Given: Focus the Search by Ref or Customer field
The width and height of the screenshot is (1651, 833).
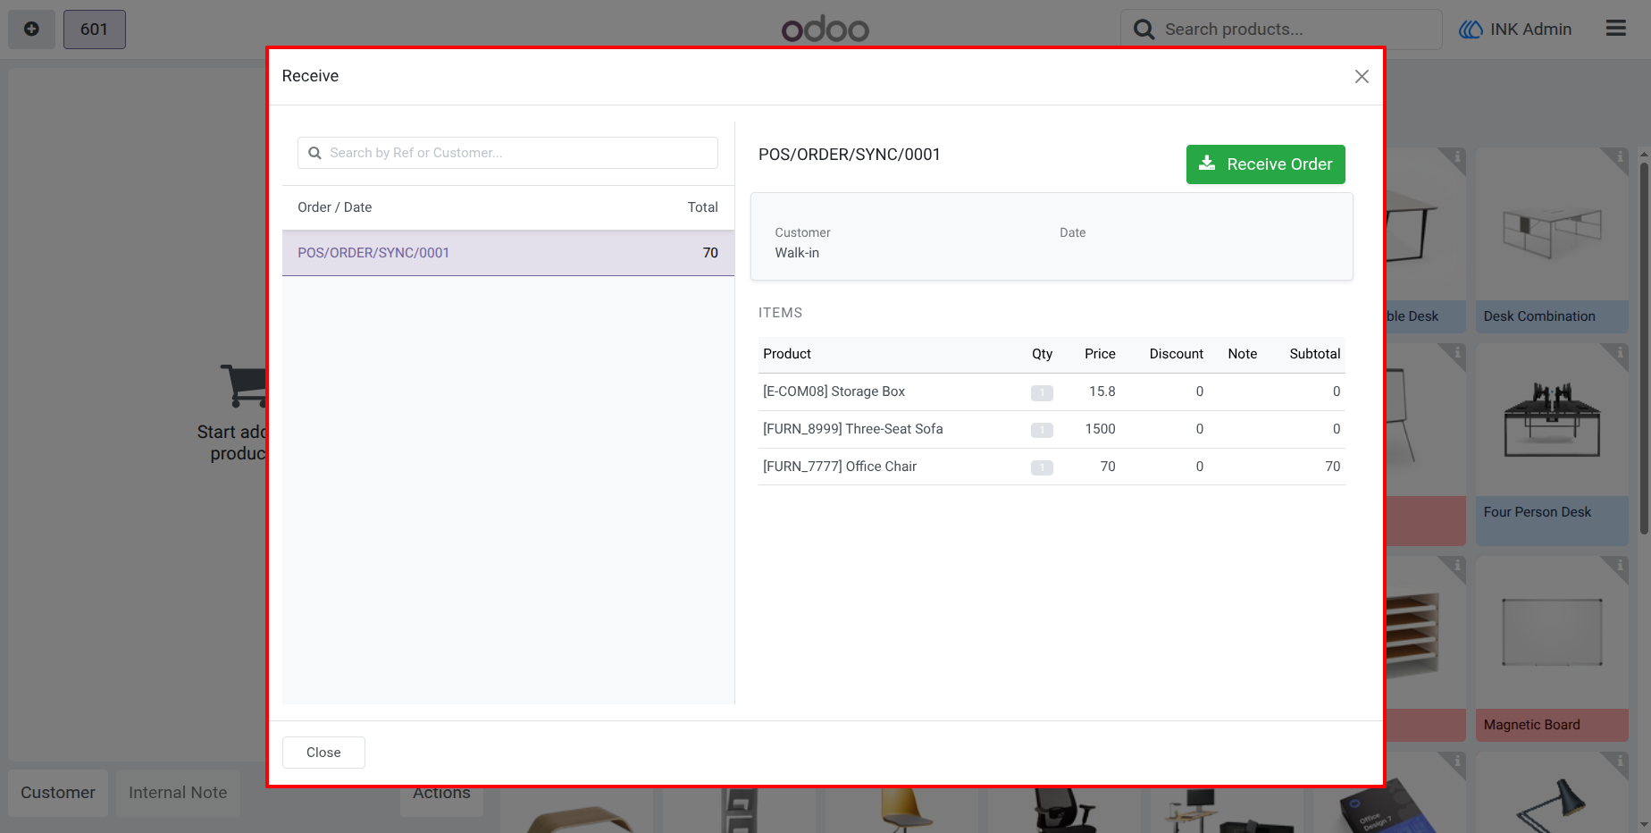Looking at the screenshot, I should coord(507,153).
